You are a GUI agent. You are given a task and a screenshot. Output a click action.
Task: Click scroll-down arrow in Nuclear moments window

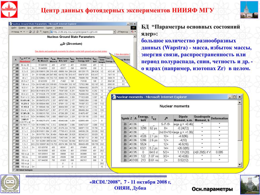pos(239,165)
